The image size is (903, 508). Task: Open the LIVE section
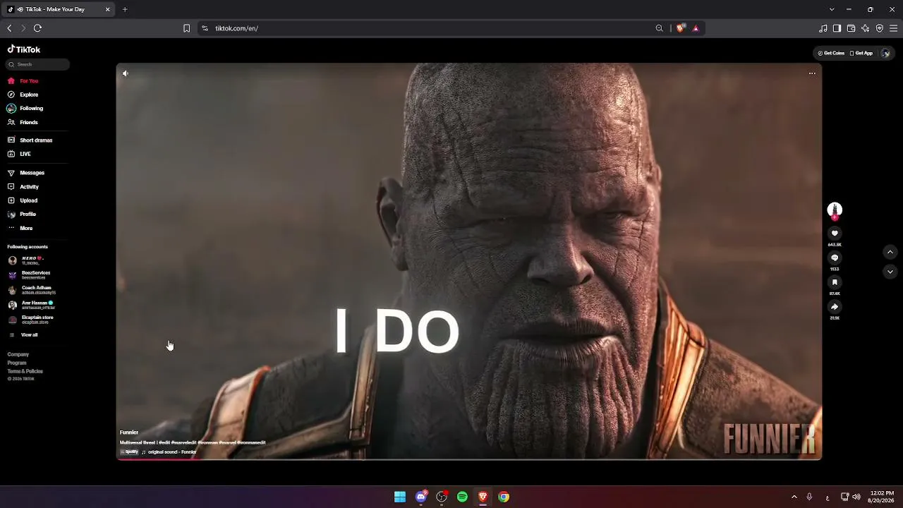[x=19, y=154]
